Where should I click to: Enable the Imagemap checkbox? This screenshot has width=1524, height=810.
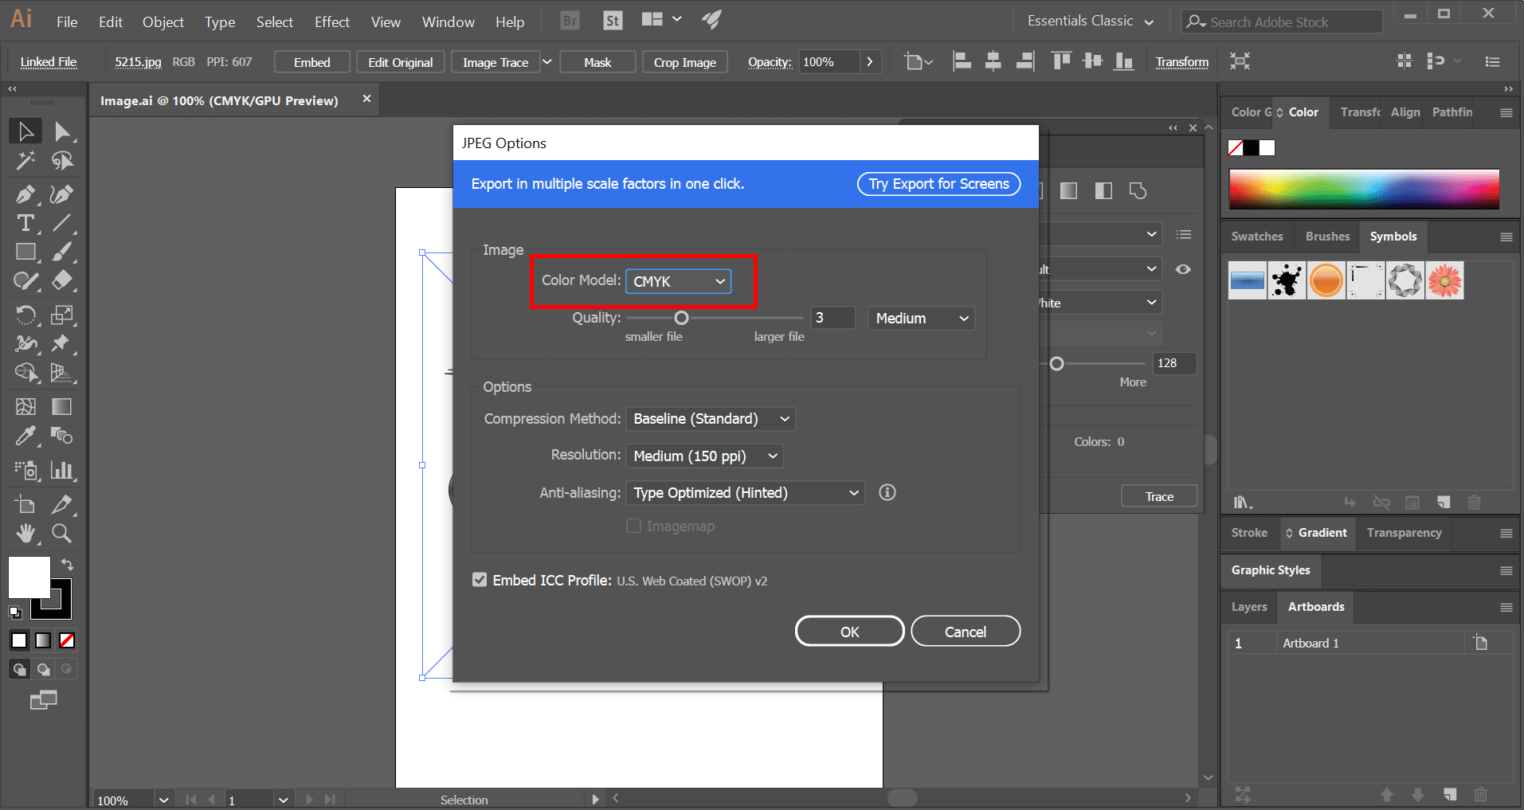633,526
